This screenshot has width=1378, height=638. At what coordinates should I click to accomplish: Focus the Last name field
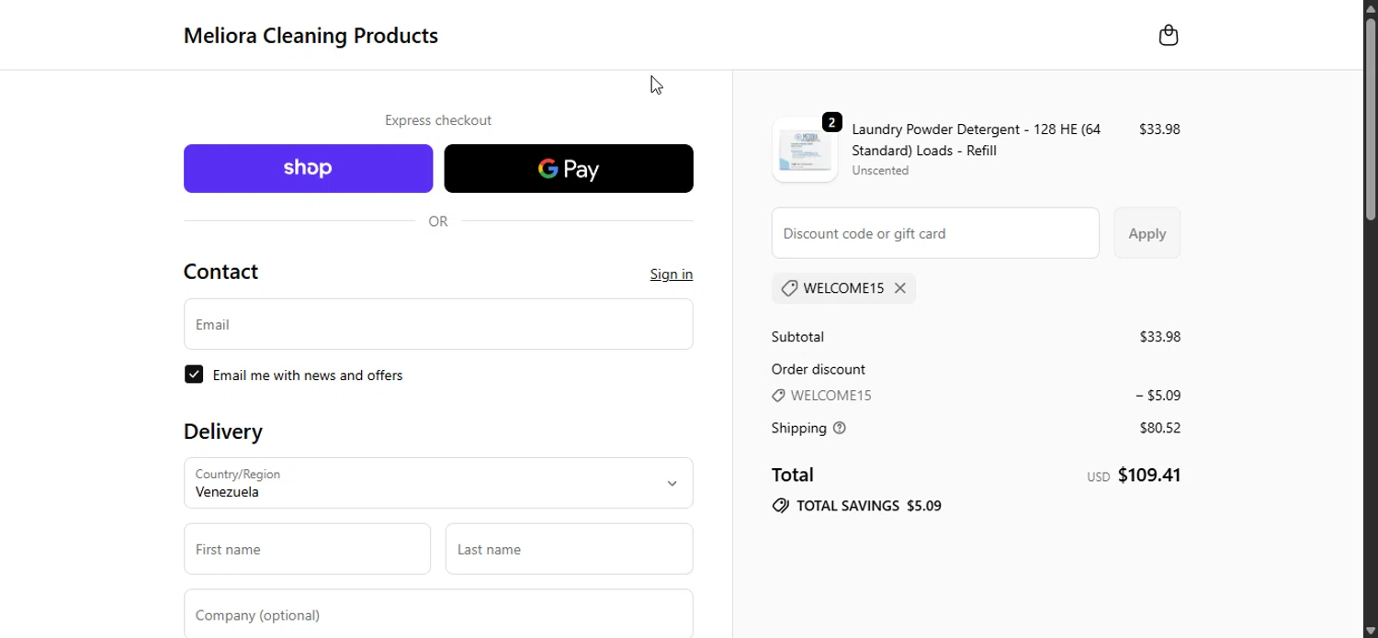(569, 549)
